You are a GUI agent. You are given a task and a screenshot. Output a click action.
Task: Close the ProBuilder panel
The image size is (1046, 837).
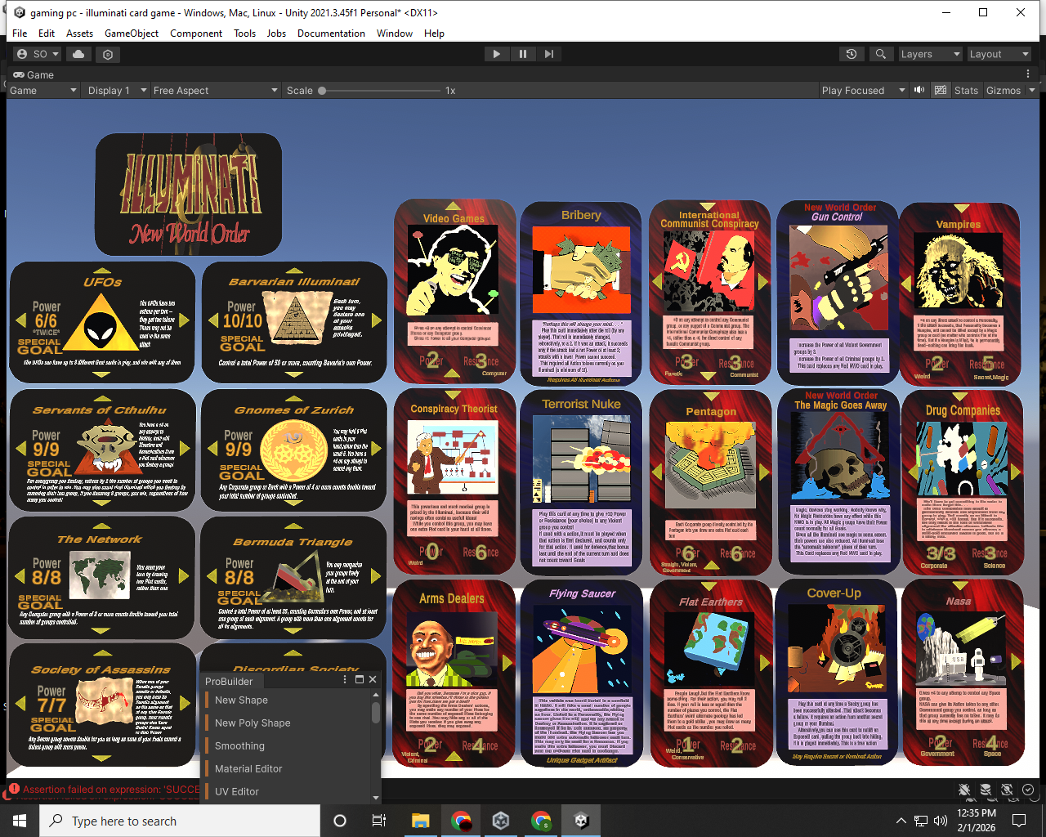[x=373, y=679]
